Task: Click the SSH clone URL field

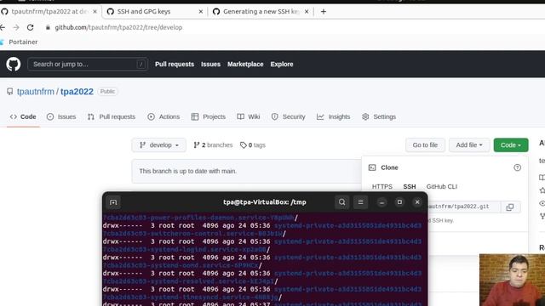Action: point(463,207)
